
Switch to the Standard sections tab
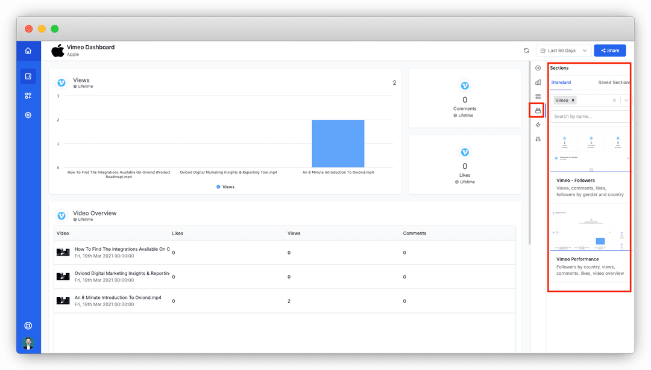[561, 82]
